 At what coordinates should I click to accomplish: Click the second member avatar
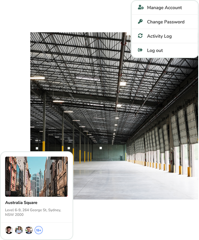point(19,230)
